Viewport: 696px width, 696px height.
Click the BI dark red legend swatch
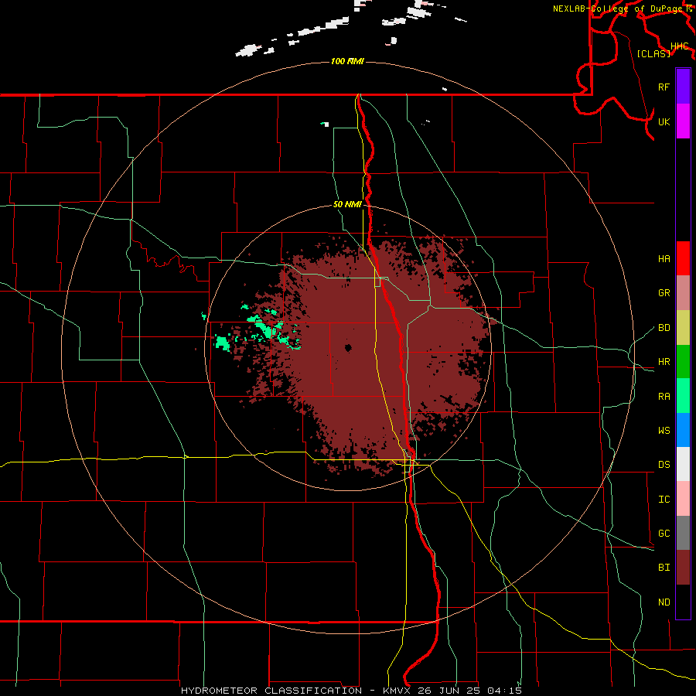[683, 568]
